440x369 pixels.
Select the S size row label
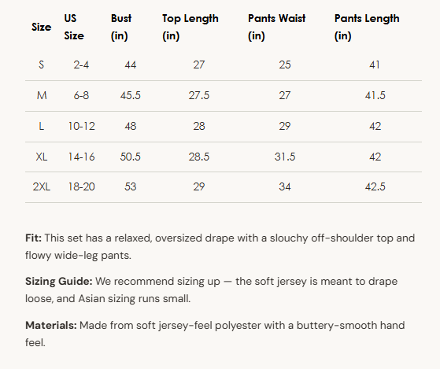point(41,65)
